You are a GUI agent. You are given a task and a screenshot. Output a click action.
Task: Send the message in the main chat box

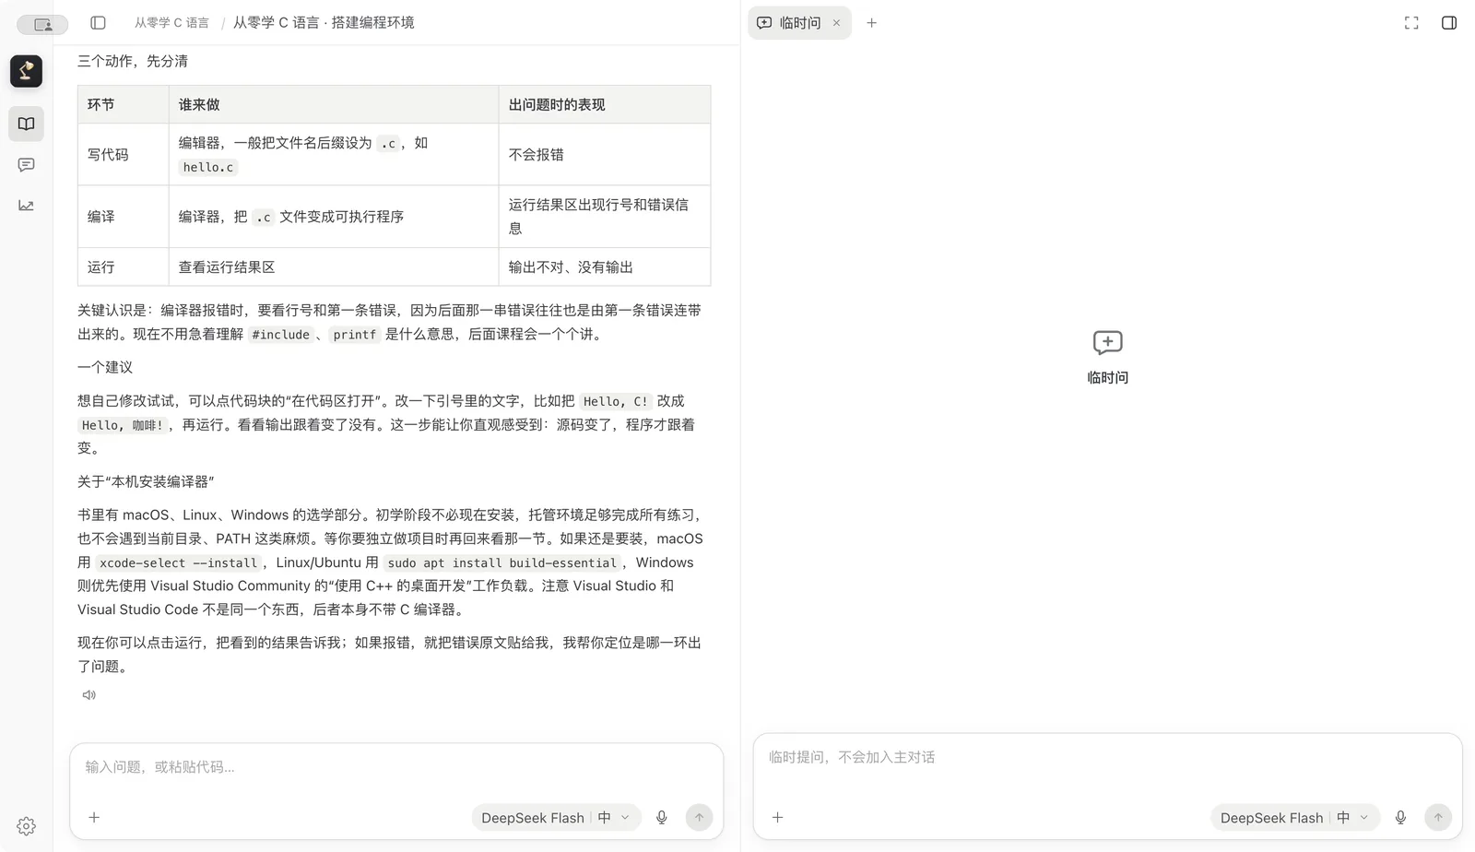699,817
